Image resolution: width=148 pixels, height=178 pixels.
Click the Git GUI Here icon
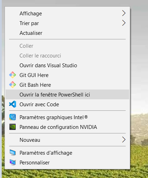point(13,75)
